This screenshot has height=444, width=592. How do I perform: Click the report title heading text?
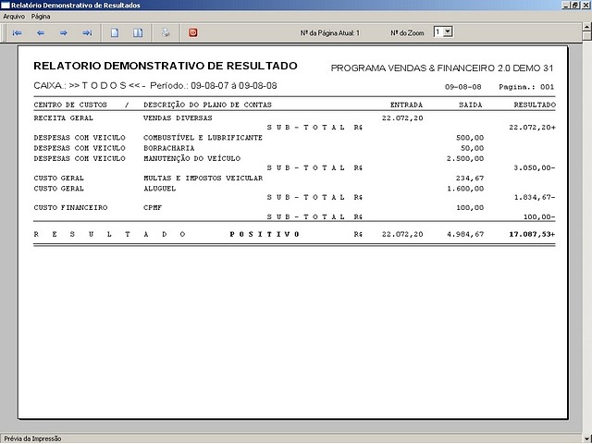[x=166, y=67]
